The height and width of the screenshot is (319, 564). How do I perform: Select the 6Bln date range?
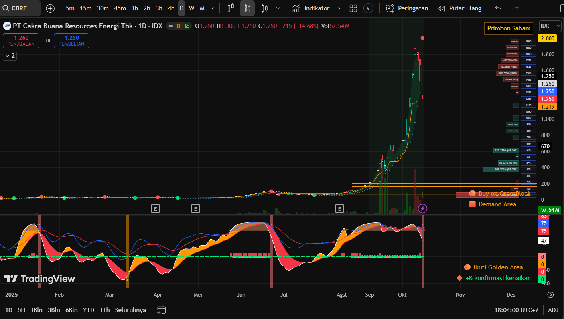[x=71, y=310]
